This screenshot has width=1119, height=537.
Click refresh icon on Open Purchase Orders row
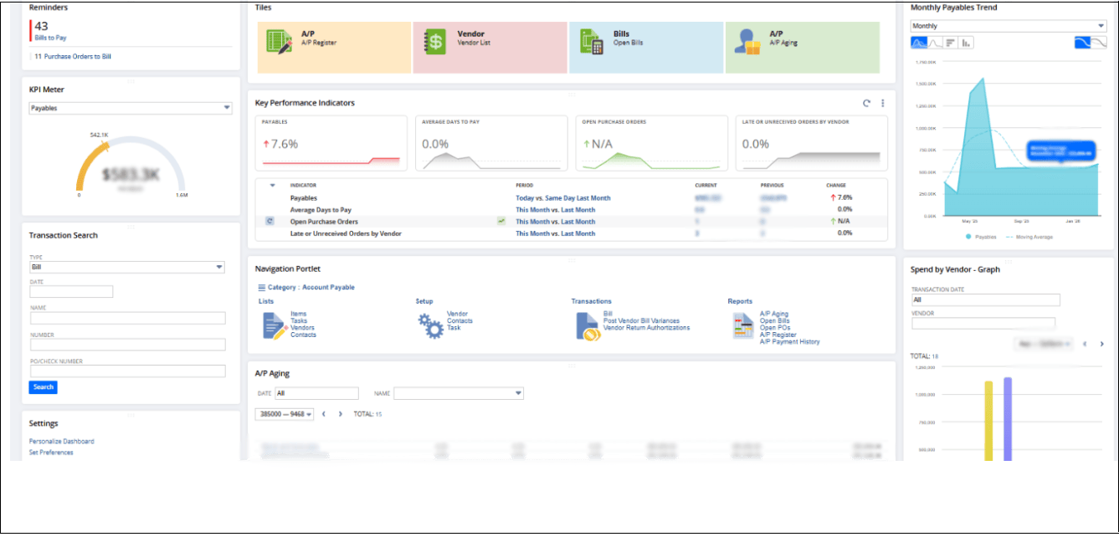point(270,222)
